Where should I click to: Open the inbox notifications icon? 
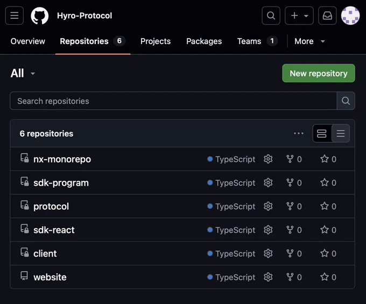pos(327,16)
